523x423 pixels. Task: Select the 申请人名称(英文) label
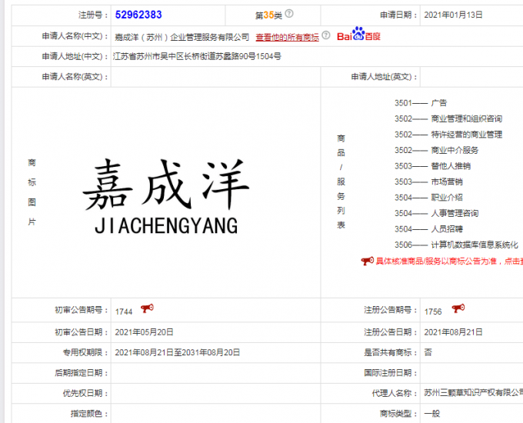[x=75, y=77]
